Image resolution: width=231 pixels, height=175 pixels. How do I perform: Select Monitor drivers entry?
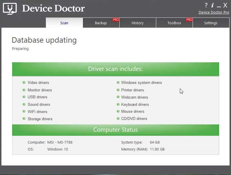pos(40,90)
